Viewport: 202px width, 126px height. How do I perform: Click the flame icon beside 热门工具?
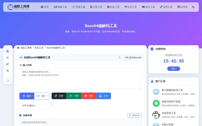(152, 81)
